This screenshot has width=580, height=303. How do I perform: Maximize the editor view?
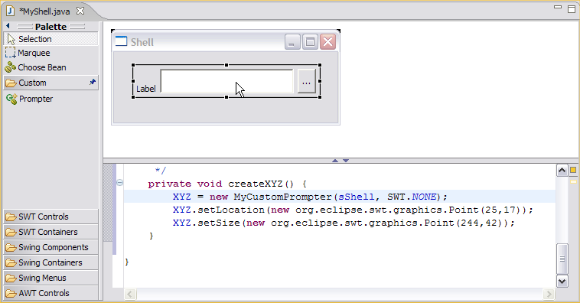(572, 8)
